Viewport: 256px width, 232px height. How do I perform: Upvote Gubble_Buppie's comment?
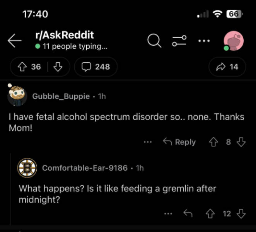coord(213,142)
